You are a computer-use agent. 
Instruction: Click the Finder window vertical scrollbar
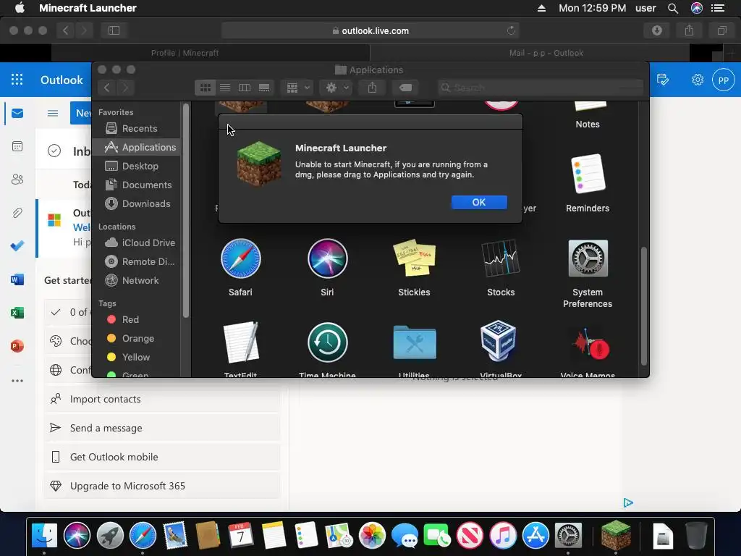pyautogui.click(x=643, y=306)
